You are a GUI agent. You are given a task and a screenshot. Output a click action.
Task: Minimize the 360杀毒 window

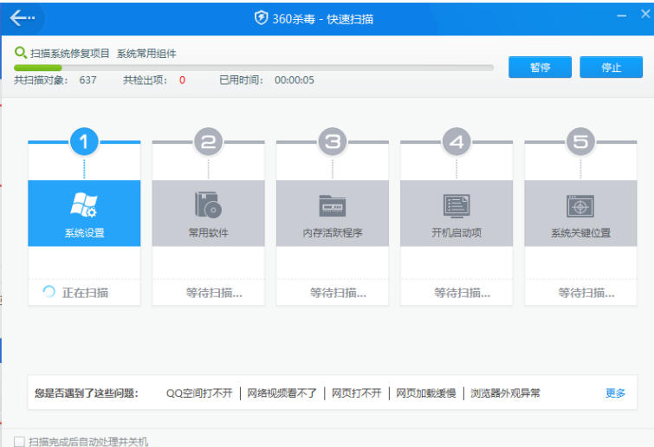[x=621, y=16]
